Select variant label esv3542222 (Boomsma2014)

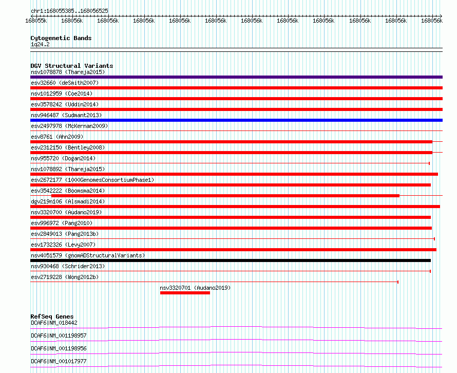(68, 191)
